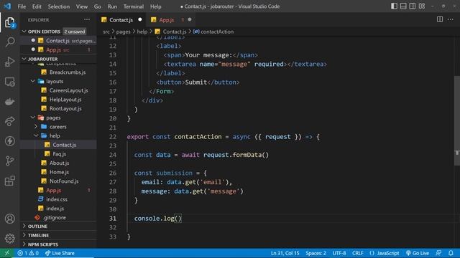Open the Go menu

pyautogui.click(x=98, y=6)
